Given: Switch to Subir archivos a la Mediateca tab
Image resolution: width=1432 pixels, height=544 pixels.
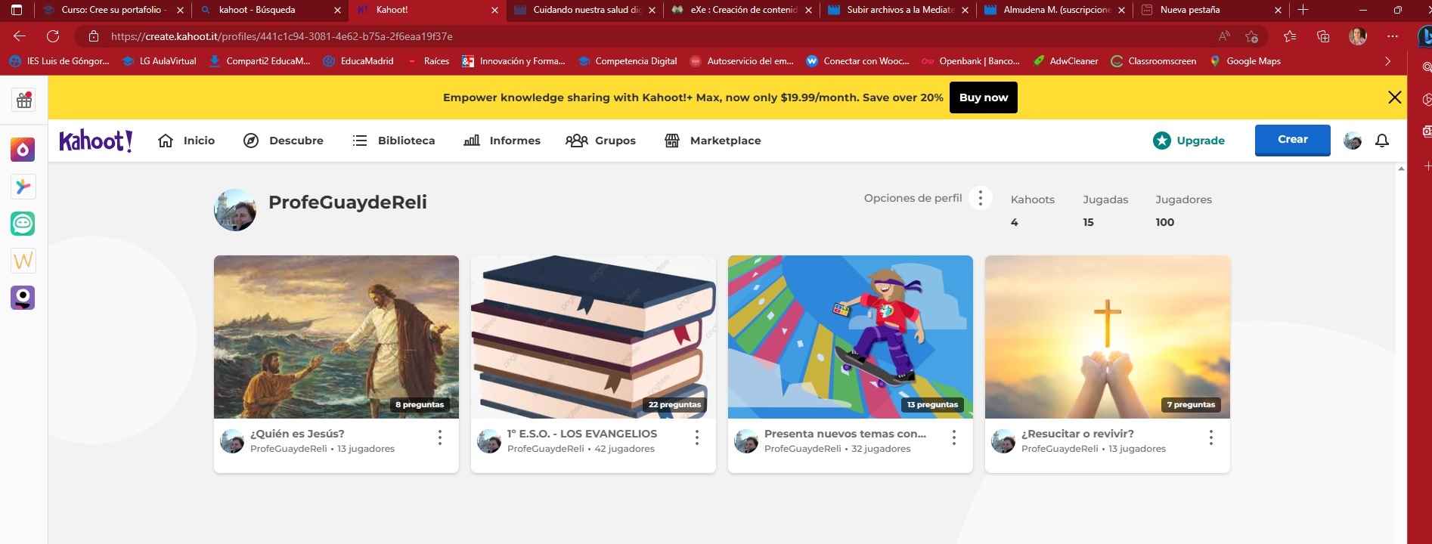Looking at the screenshot, I should click(x=898, y=10).
